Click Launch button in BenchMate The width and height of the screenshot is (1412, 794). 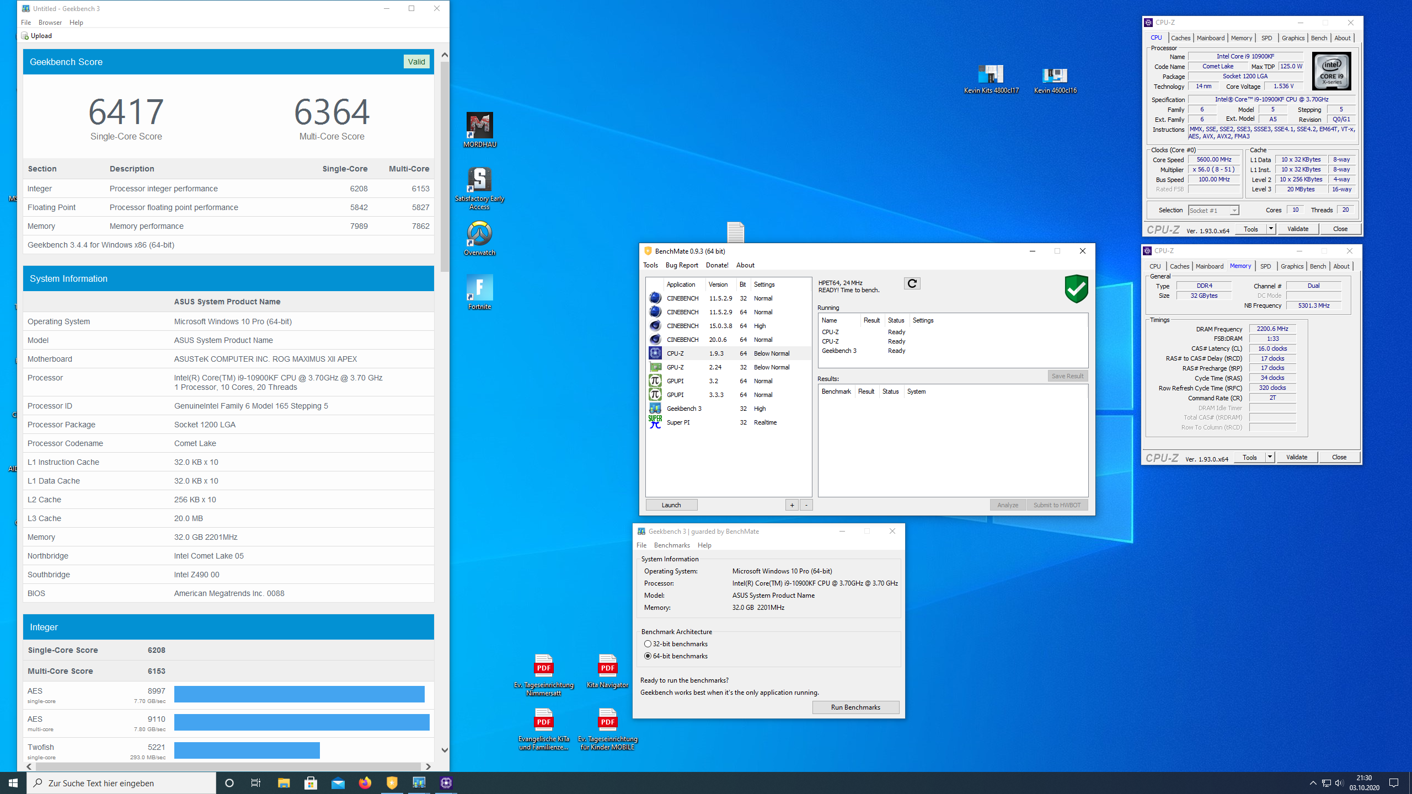click(x=671, y=505)
